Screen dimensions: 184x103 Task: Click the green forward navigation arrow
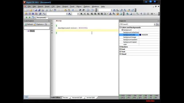click(30, 17)
